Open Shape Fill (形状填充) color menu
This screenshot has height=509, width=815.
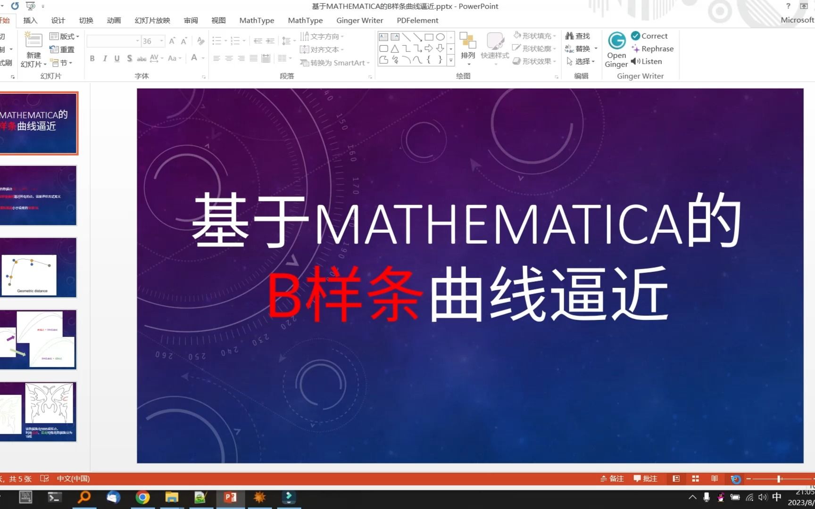[x=535, y=36]
